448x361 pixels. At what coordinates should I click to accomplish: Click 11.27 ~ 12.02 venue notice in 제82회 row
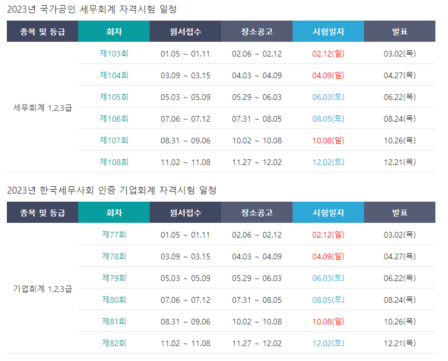tap(257, 343)
